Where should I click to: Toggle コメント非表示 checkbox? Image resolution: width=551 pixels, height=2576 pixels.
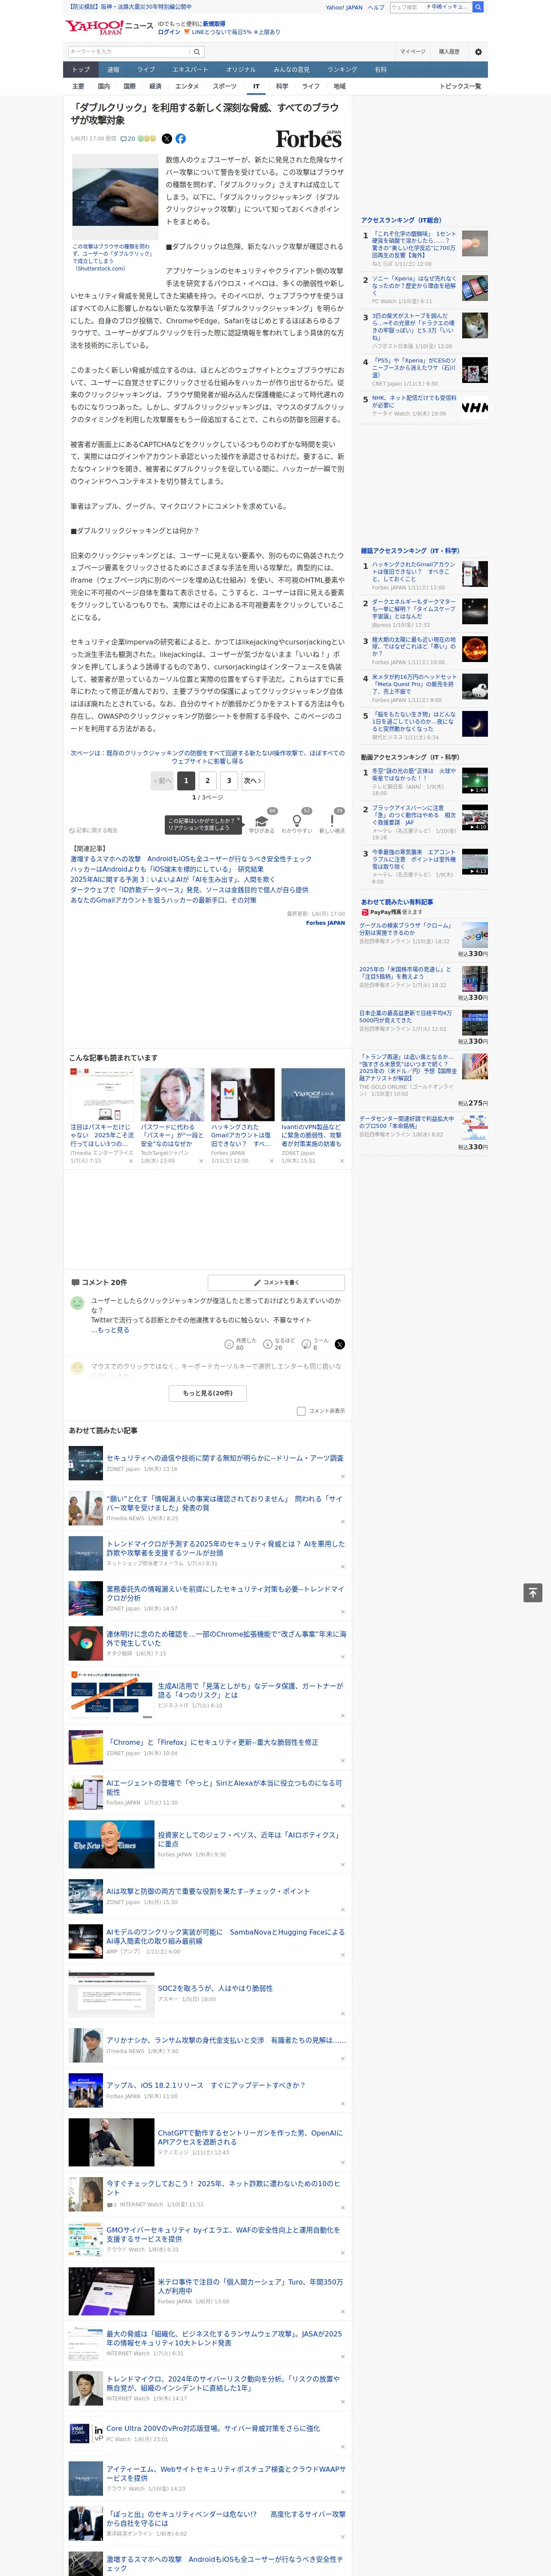pos(301,1411)
